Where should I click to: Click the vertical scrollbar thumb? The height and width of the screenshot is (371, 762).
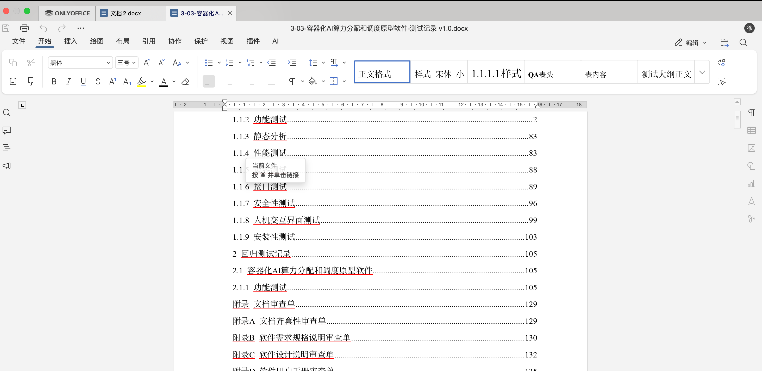click(737, 120)
